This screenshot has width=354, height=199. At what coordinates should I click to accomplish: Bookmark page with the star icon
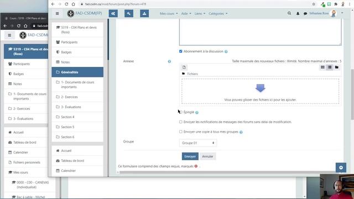tap(314, 4)
